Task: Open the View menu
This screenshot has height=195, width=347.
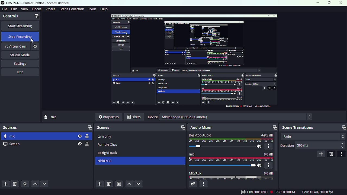Action: pyautogui.click(x=25, y=9)
